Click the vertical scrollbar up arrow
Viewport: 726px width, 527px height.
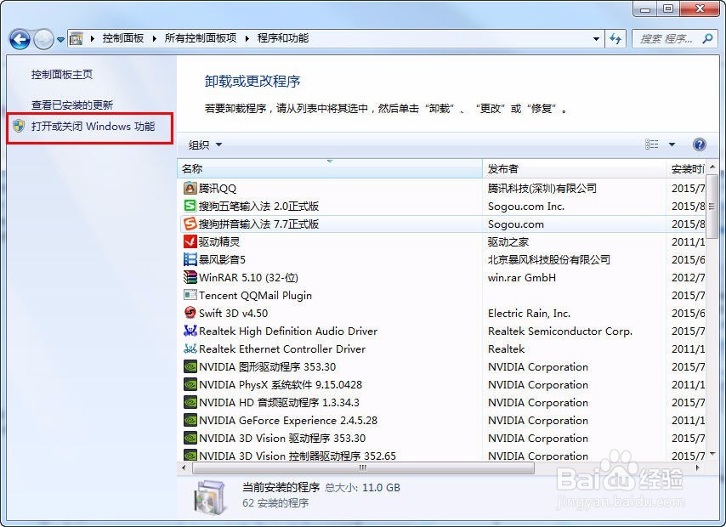pos(712,167)
